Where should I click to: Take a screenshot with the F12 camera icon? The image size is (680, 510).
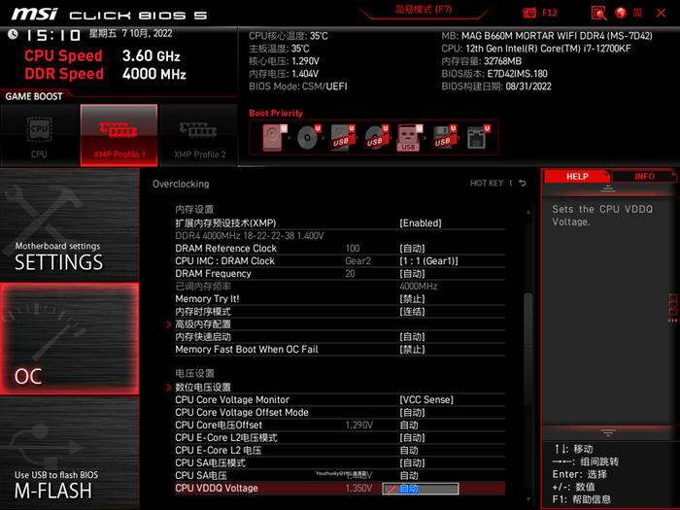[x=529, y=13]
